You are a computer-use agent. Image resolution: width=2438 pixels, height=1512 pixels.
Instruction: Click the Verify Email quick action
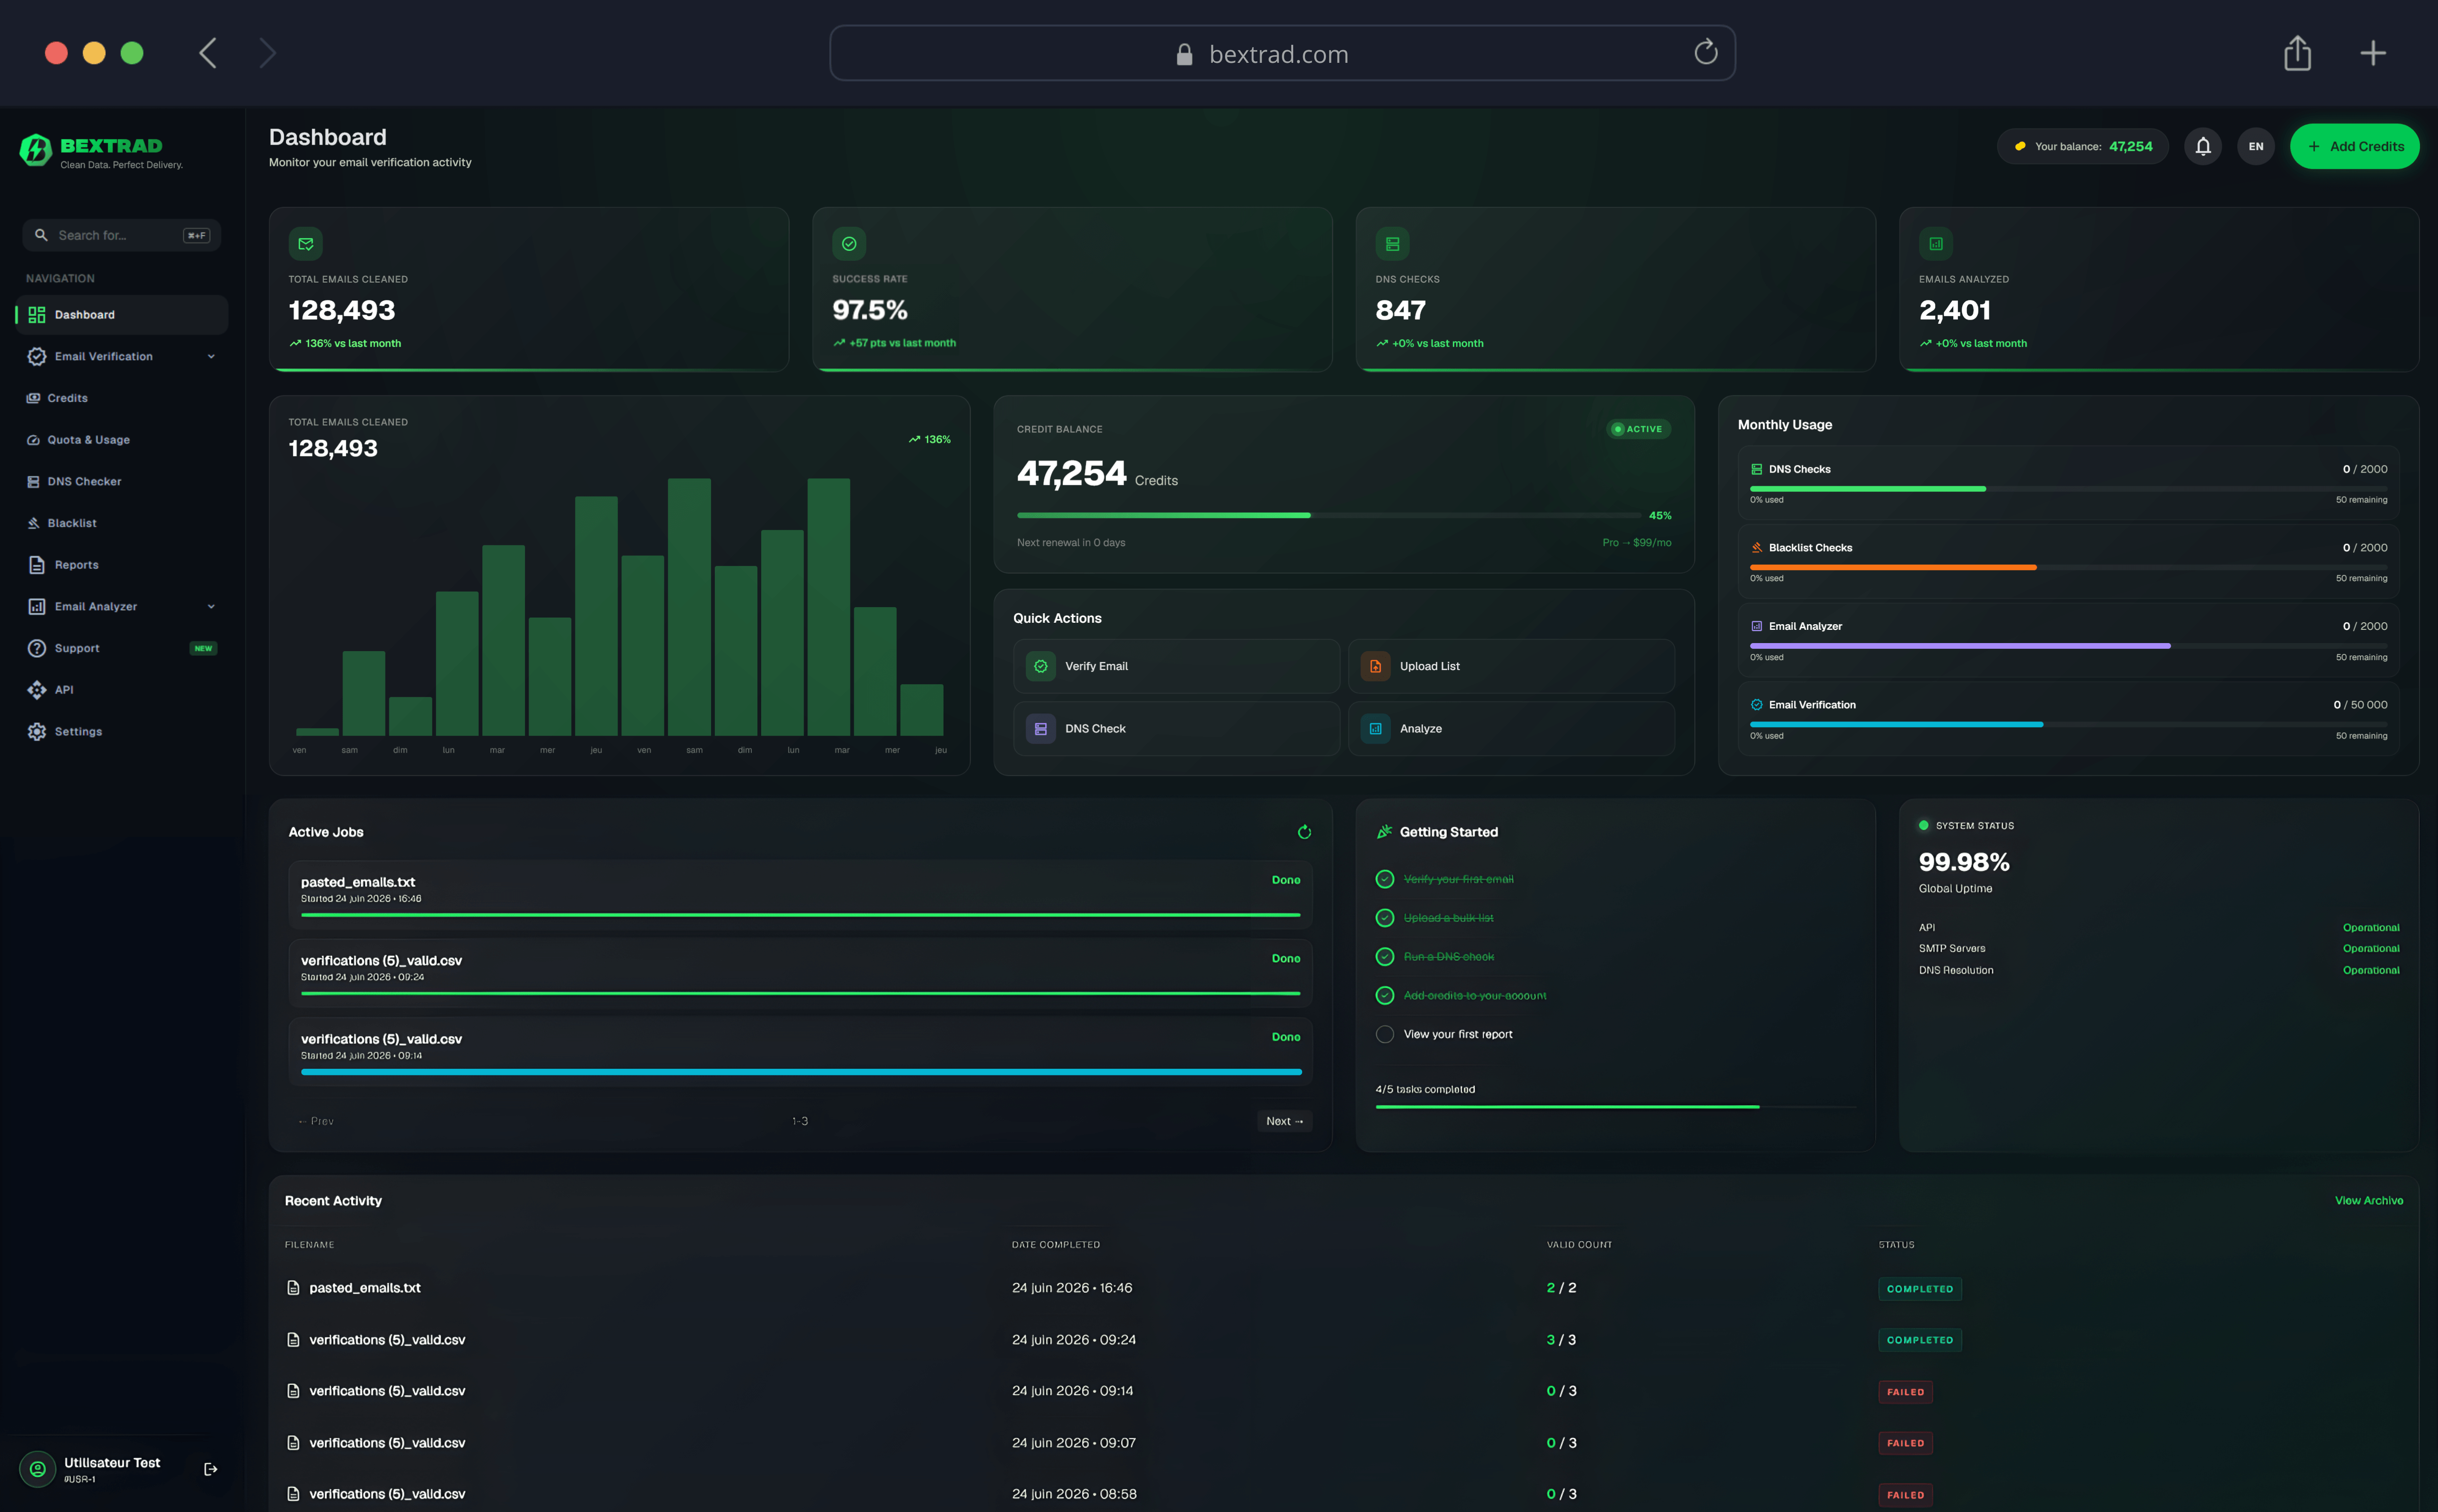[x=1176, y=666]
